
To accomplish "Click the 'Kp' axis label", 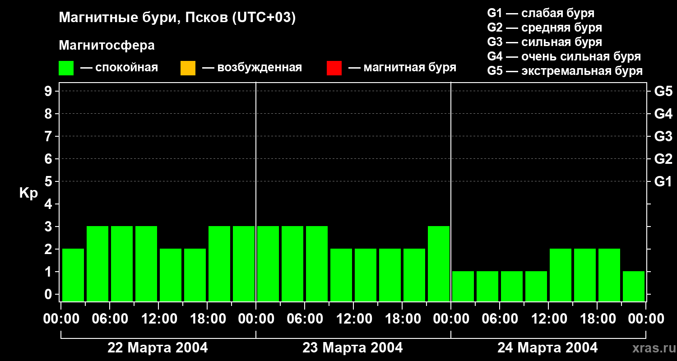I will 28,193.
